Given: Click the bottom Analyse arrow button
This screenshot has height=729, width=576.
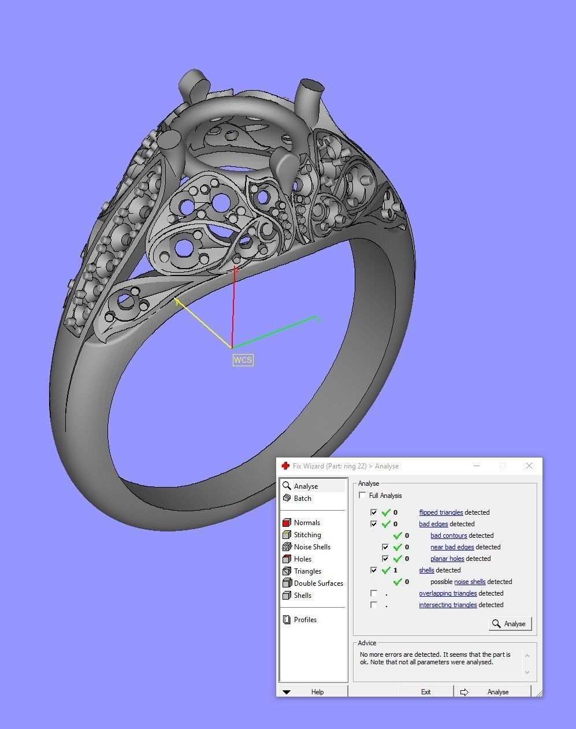Looking at the screenshot, I should [492, 691].
